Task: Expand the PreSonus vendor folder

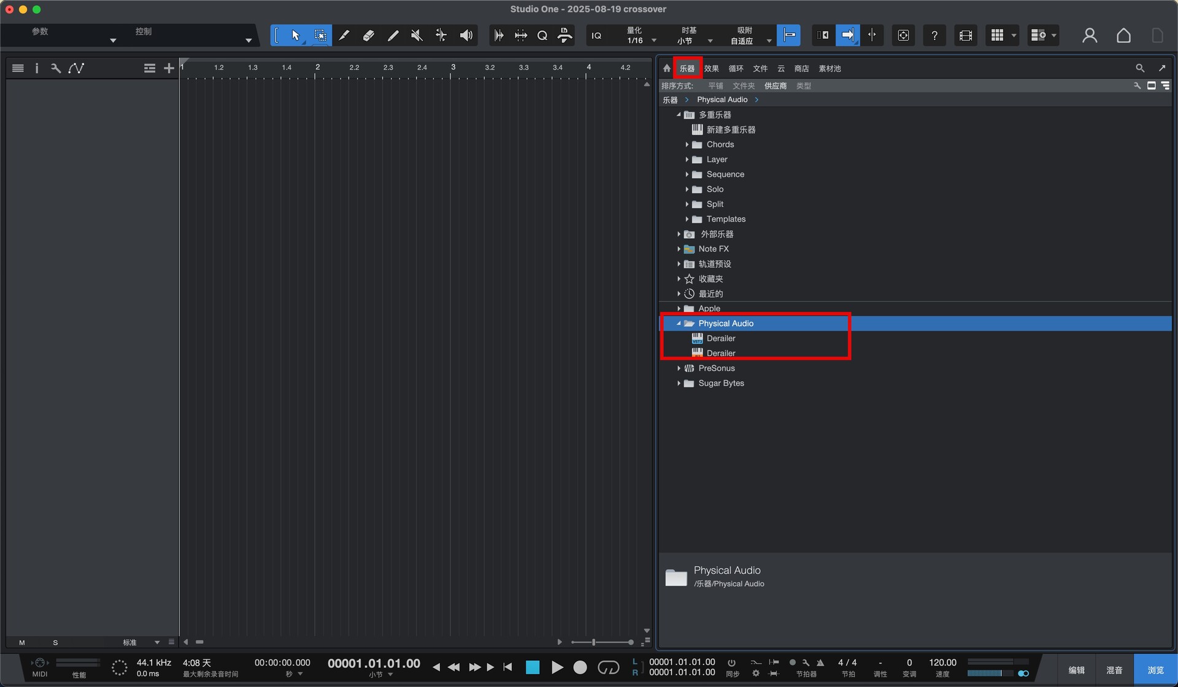Action: (679, 368)
